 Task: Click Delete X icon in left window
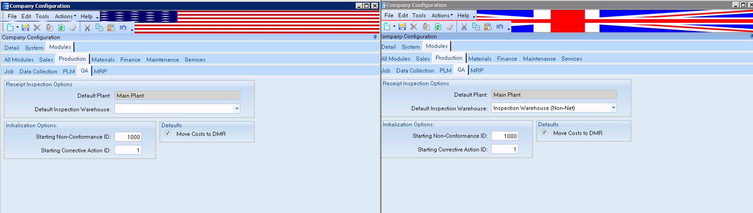pos(37,27)
